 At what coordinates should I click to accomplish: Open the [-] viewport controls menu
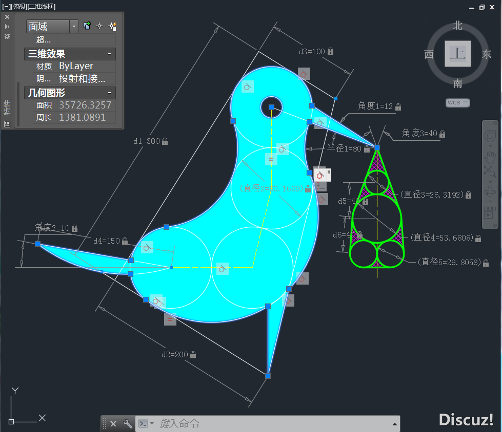[x=7, y=6]
